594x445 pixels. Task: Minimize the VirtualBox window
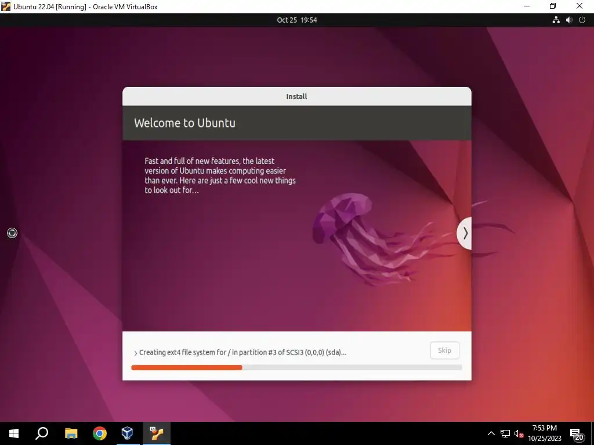pos(527,6)
